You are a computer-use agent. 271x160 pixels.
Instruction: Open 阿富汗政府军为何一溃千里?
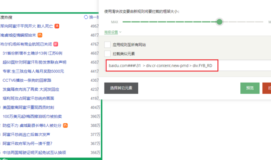(x=28, y=144)
